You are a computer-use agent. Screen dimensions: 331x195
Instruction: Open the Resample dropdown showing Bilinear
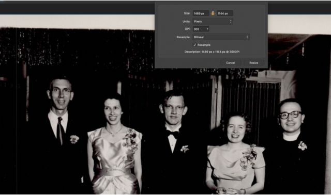click(221, 37)
